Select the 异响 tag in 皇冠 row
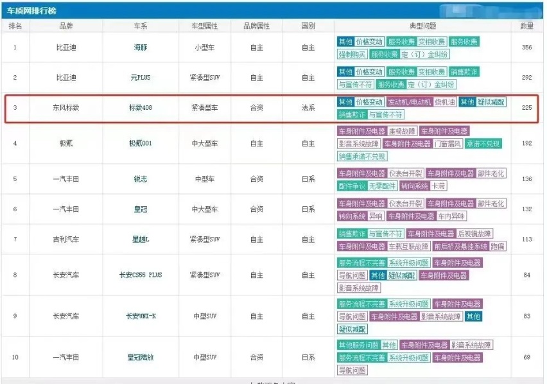The height and width of the screenshot is (384, 547). pos(376,216)
